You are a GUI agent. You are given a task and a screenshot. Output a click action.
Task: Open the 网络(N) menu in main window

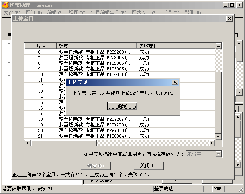click(34, 12)
